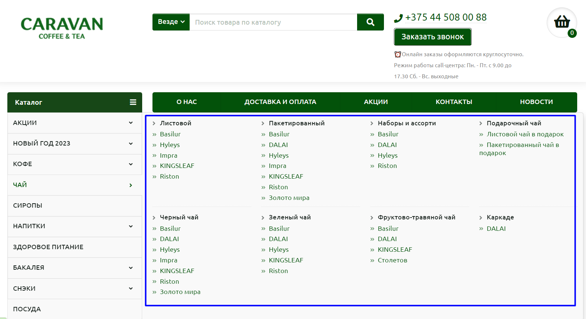Open the Листовой tea subcategory heading
This screenshot has height=319, width=586.
pyautogui.click(x=176, y=123)
